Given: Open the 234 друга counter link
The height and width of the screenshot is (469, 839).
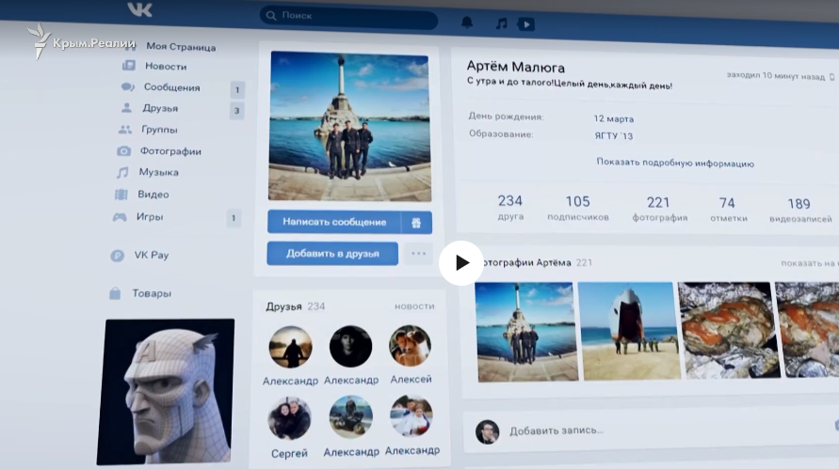Looking at the screenshot, I should (510, 208).
